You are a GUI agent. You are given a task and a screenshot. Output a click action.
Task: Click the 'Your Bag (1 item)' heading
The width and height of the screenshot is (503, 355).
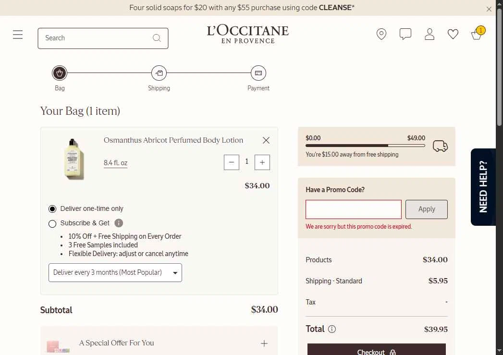80,111
